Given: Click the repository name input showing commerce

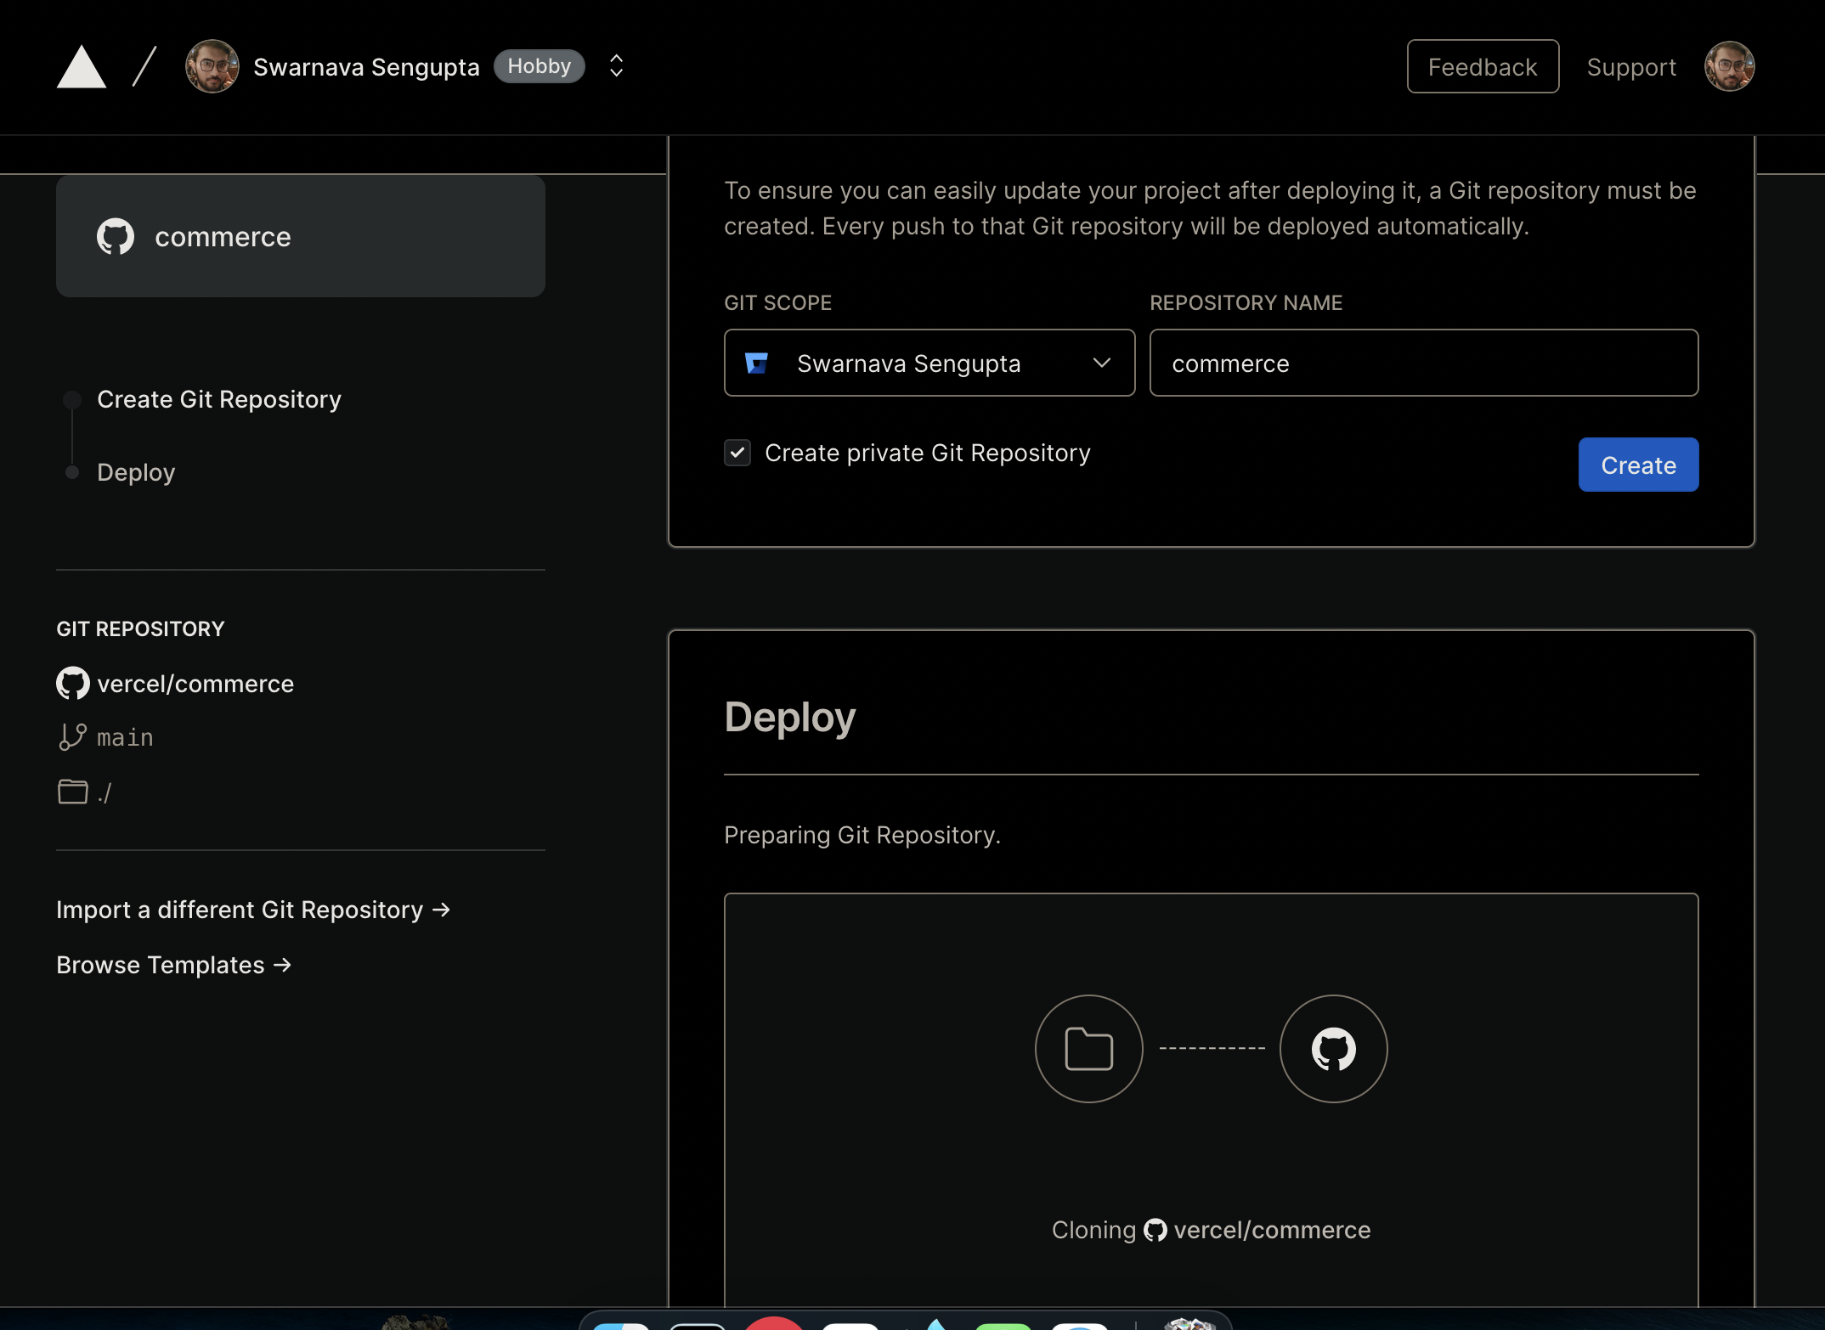Looking at the screenshot, I should tap(1422, 363).
